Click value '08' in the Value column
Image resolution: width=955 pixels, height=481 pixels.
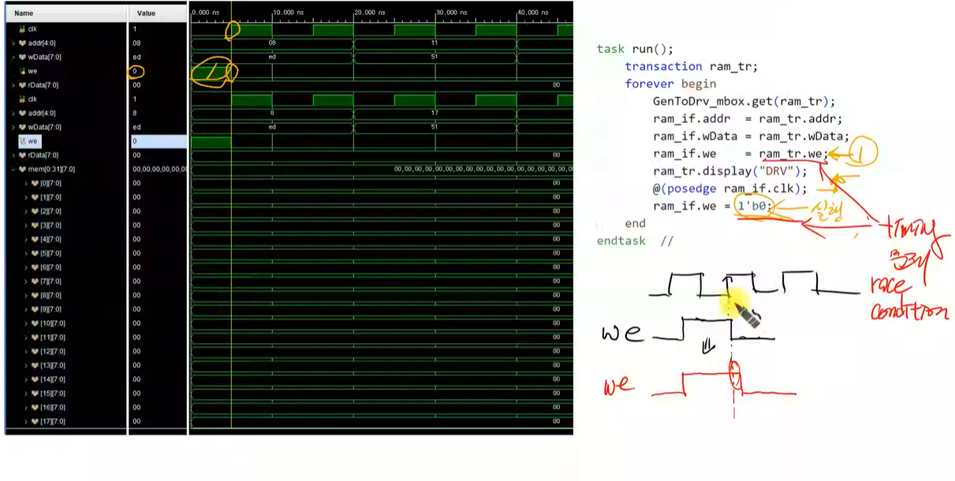[x=136, y=43]
